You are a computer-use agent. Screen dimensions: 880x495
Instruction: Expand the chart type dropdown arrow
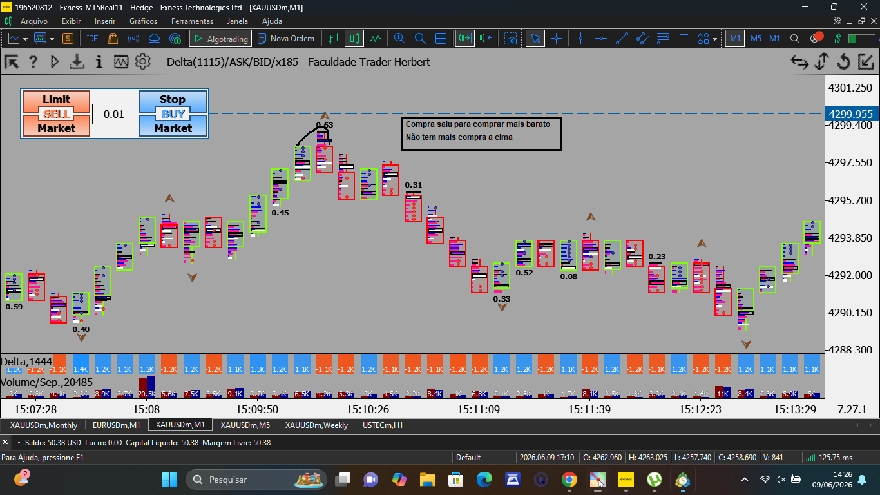[25, 39]
